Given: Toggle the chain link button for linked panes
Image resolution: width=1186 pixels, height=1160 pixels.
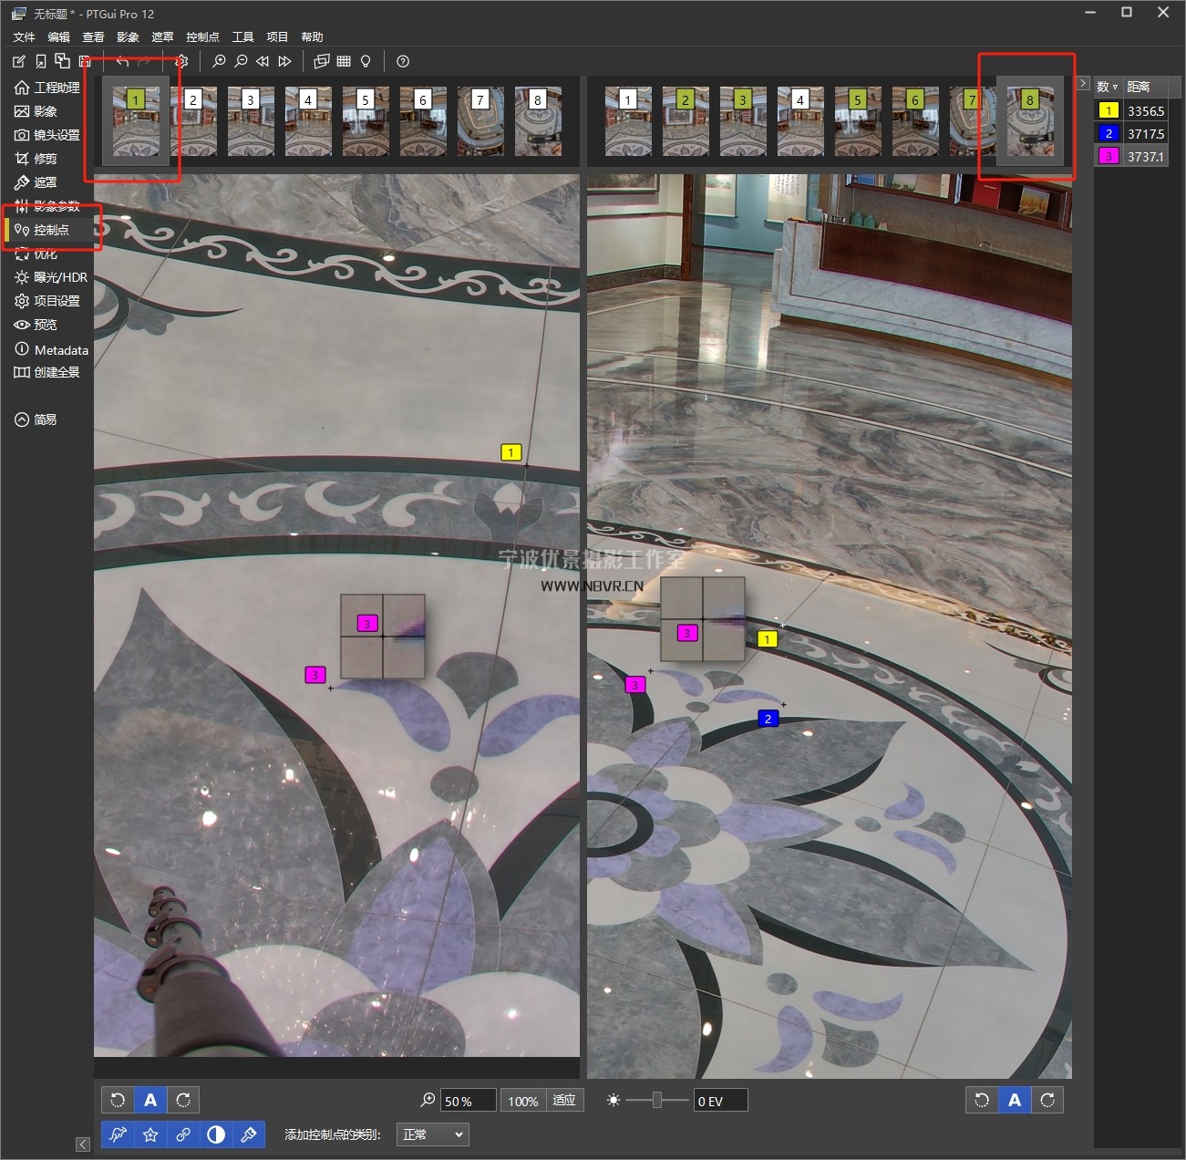Looking at the screenshot, I should (183, 1134).
